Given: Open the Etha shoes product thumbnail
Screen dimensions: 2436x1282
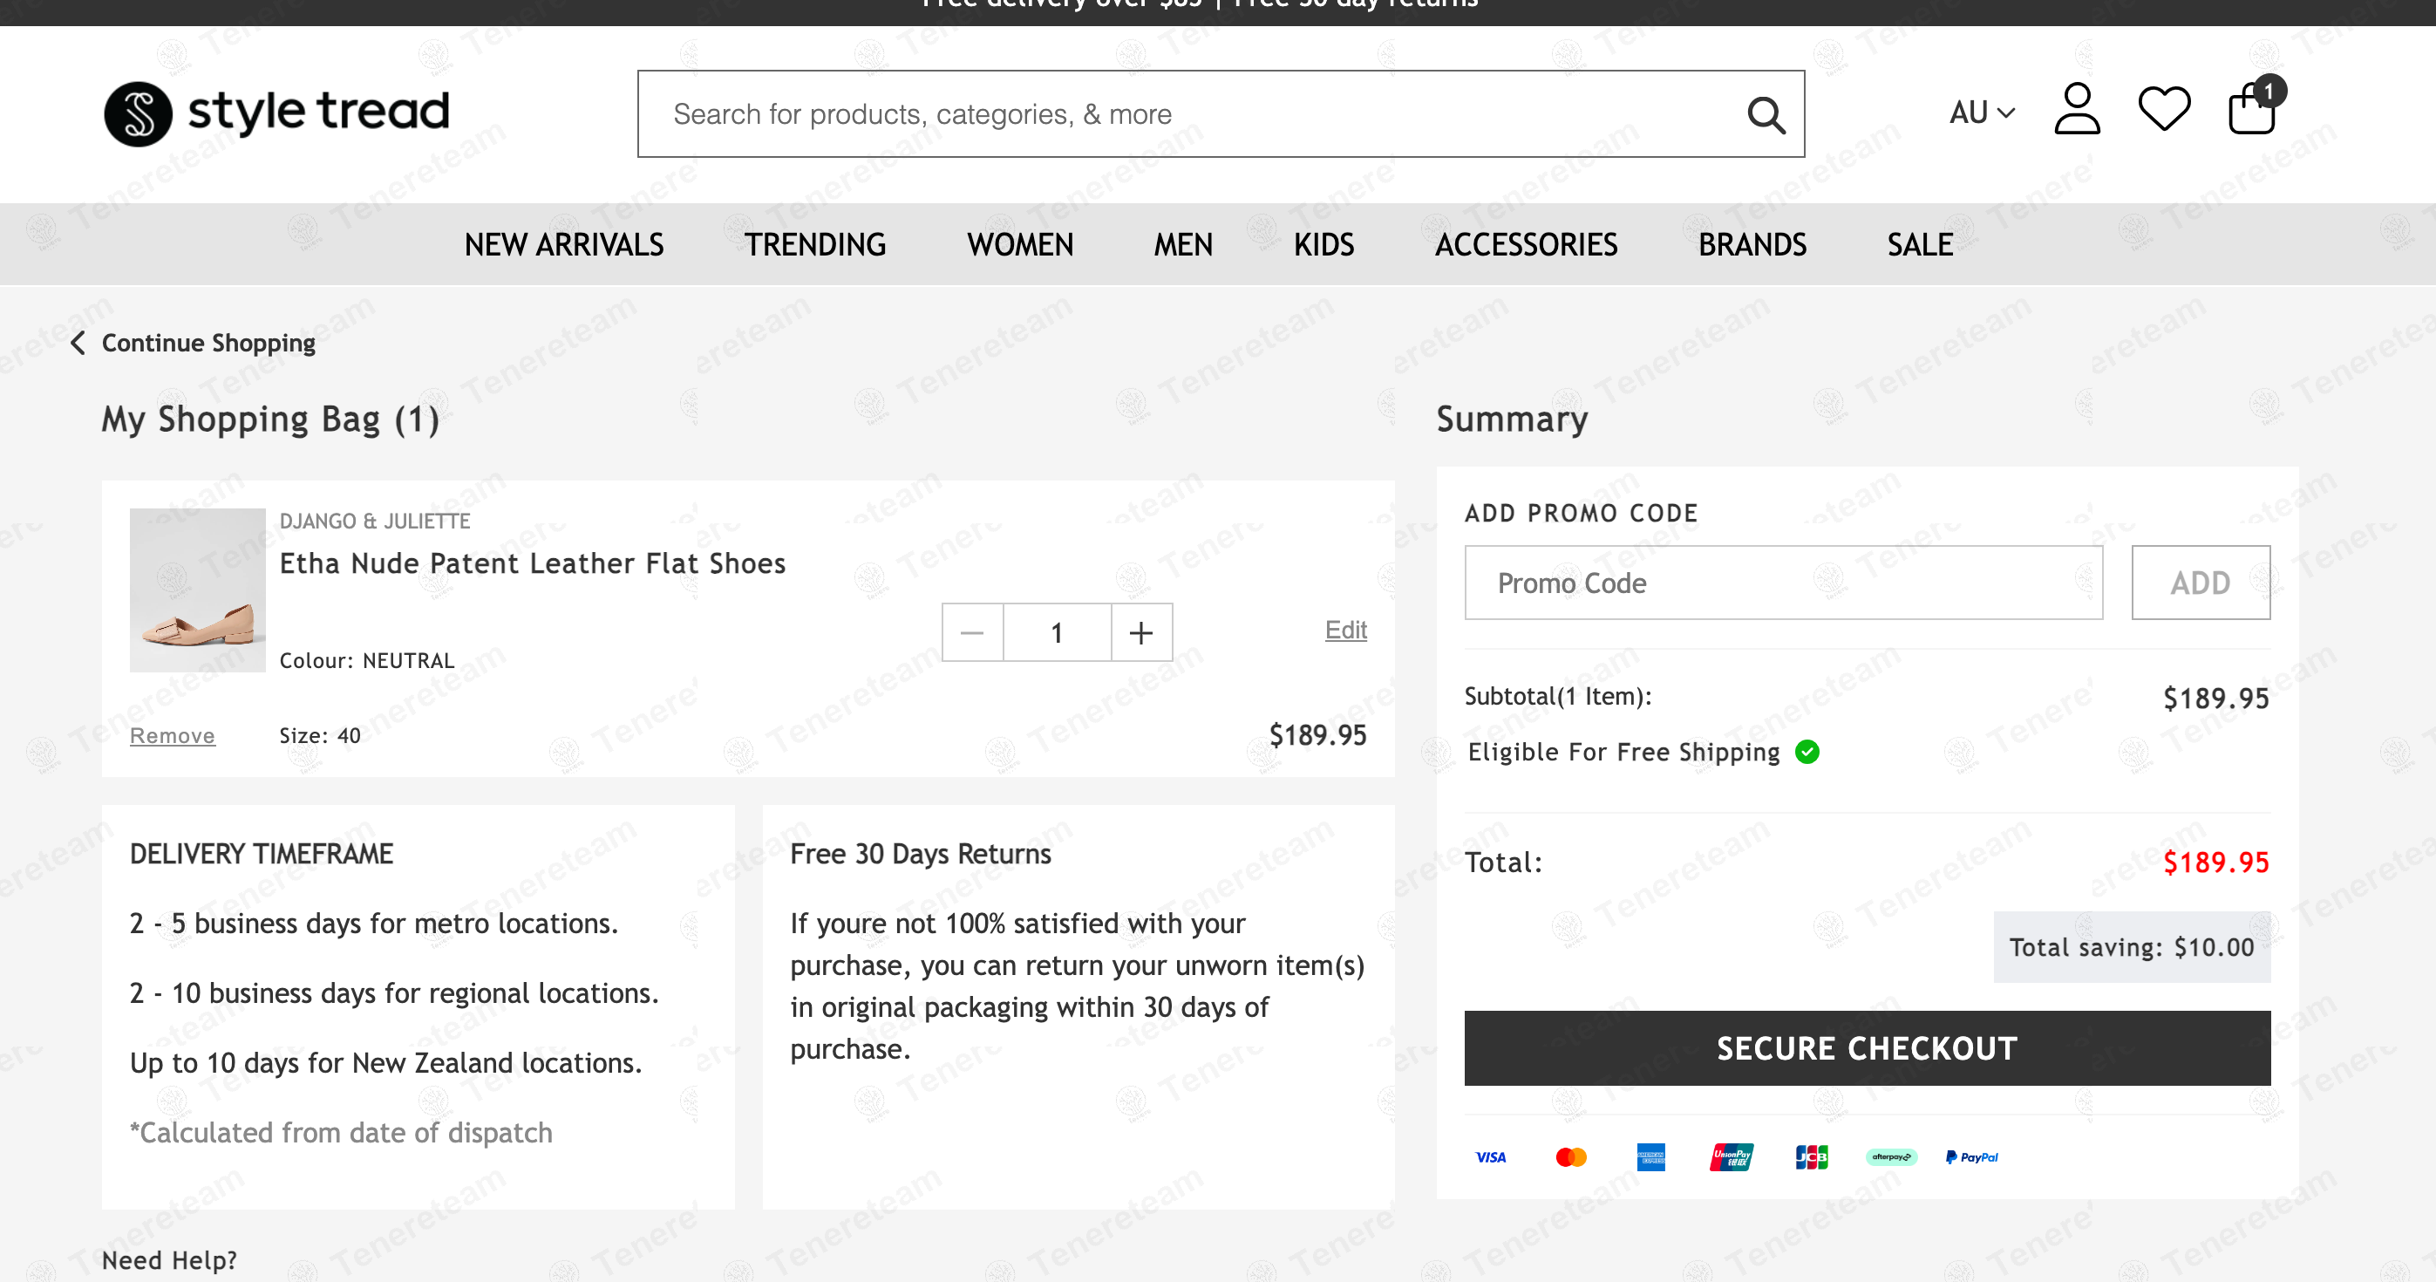Looking at the screenshot, I should [x=197, y=590].
